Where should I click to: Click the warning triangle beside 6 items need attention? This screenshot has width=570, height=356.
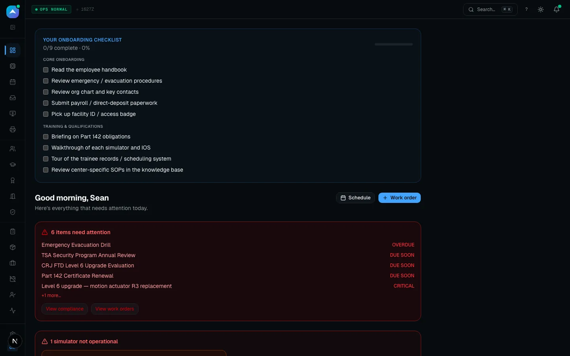45,232
